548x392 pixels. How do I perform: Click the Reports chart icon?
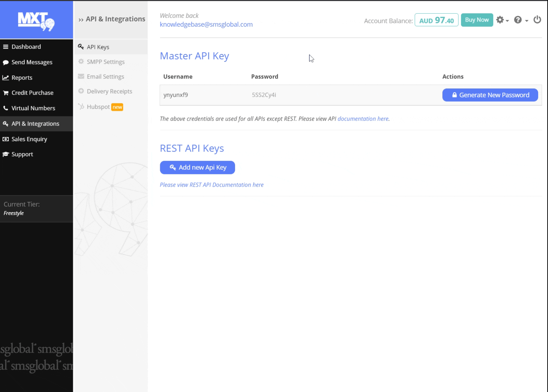click(x=6, y=78)
